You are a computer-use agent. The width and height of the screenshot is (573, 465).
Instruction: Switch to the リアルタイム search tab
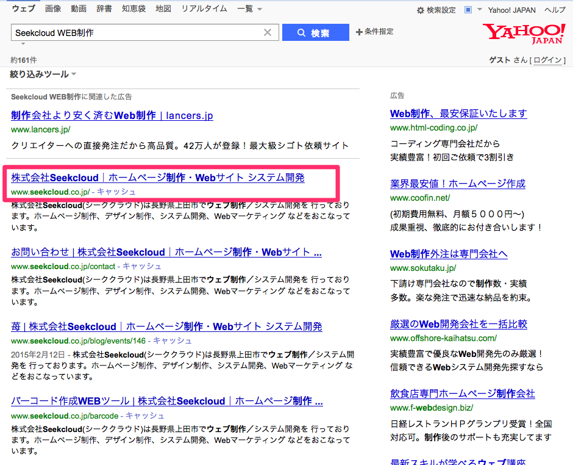pos(204,9)
